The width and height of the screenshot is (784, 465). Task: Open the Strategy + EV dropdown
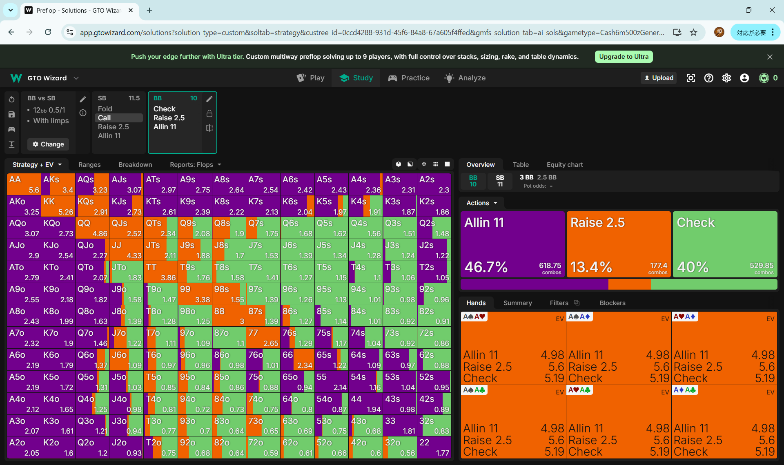tap(37, 164)
